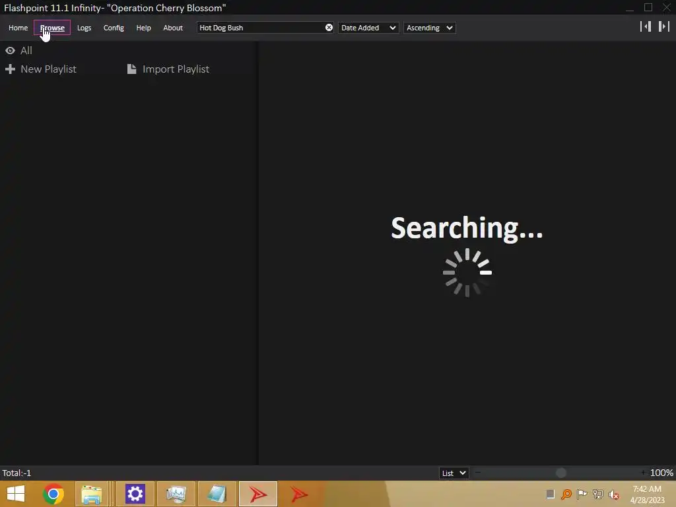Open the Date Added sort dropdown
Screen dimensions: 676x507
point(368,28)
